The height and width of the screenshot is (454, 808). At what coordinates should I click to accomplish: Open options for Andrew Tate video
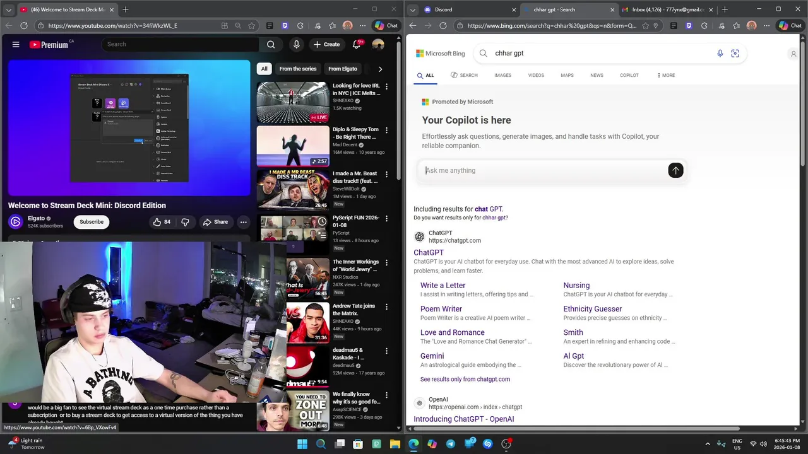click(x=387, y=307)
